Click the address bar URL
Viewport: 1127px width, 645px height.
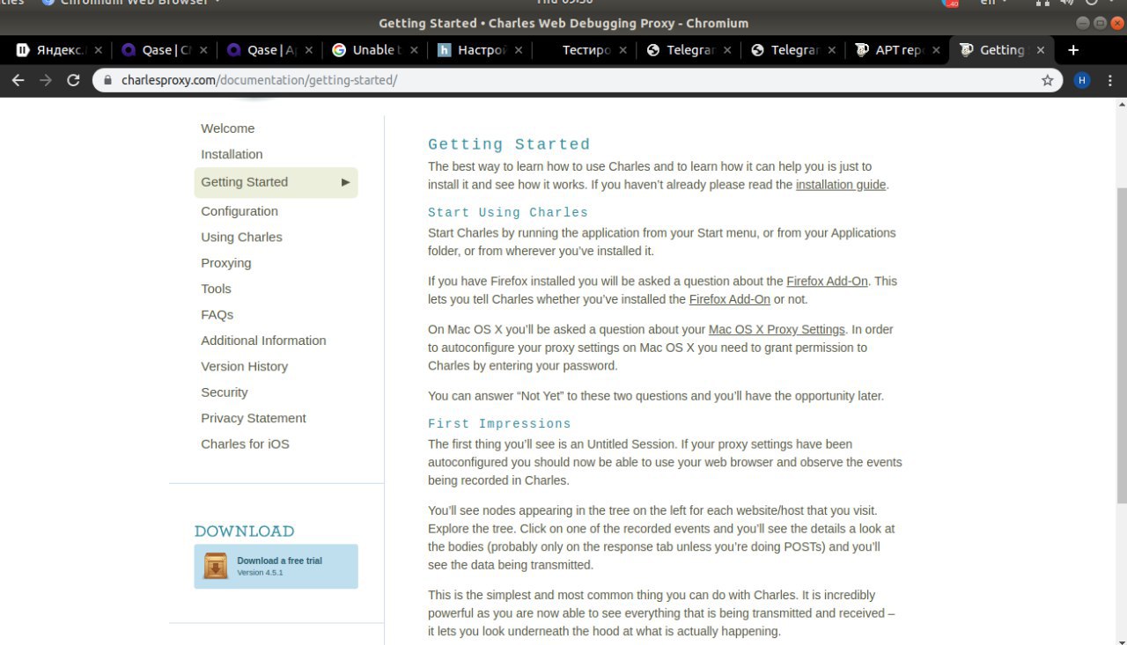coord(260,80)
